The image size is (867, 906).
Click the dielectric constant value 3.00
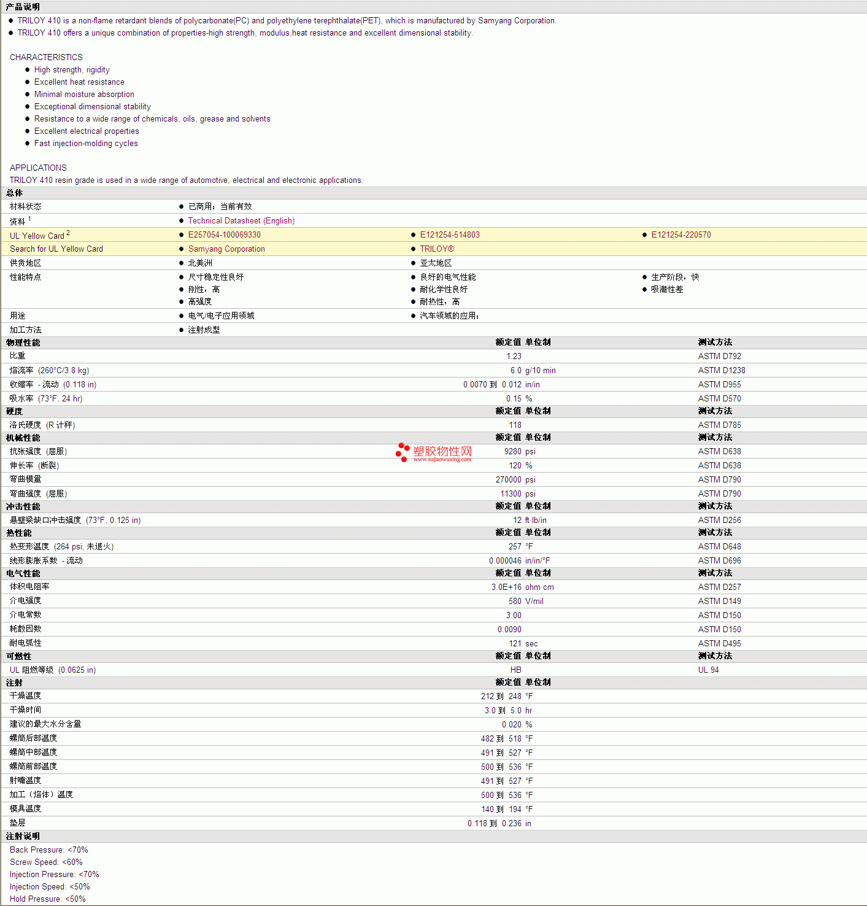coord(514,616)
